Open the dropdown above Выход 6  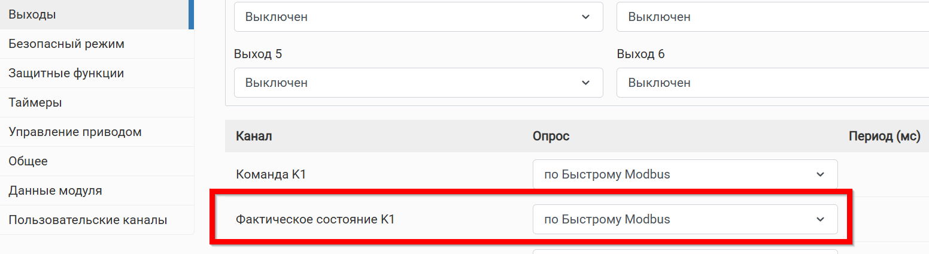[773, 17]
